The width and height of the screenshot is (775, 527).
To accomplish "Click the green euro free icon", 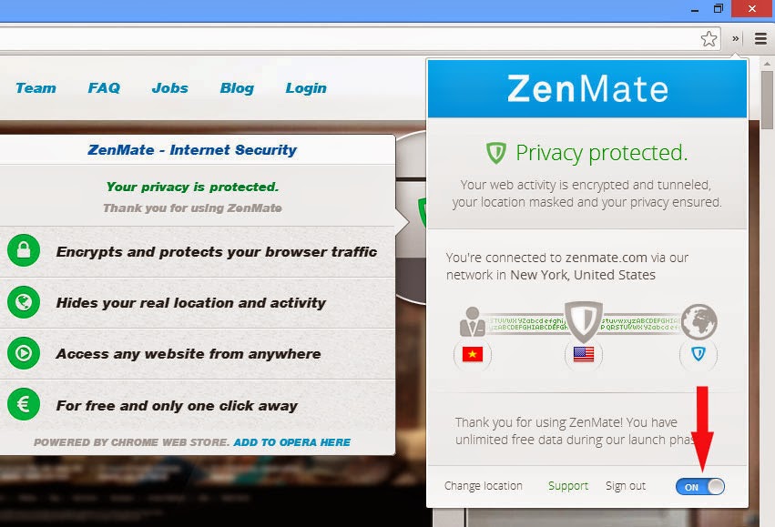I will coord(24,404).
